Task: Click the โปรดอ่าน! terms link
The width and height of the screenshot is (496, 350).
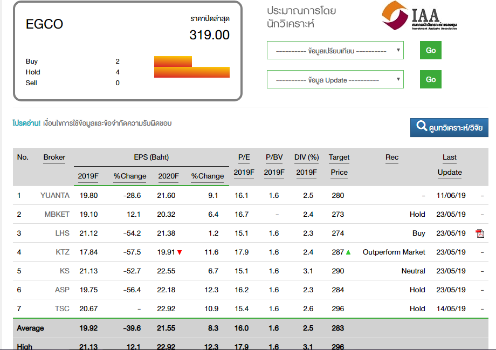Action: [26, 123]
